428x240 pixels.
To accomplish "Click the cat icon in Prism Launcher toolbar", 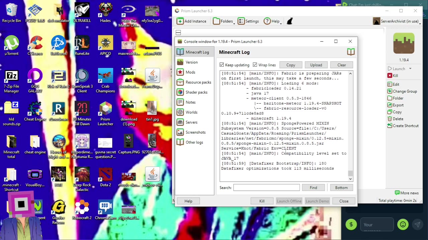I will (290, 21).
